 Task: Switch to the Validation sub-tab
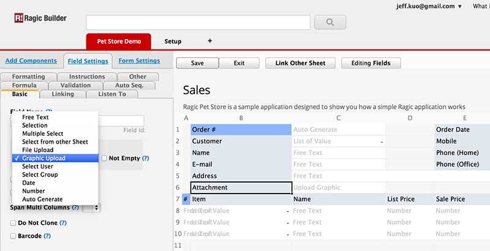point(75,85)
